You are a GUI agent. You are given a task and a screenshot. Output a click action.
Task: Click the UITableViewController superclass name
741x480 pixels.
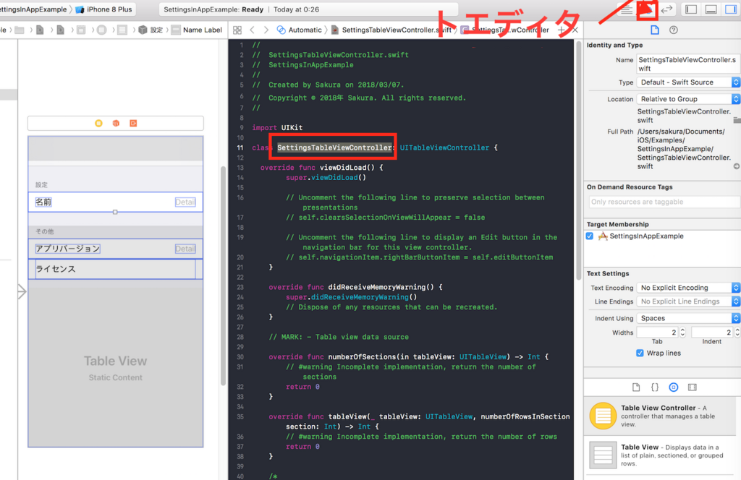point(444,147)
